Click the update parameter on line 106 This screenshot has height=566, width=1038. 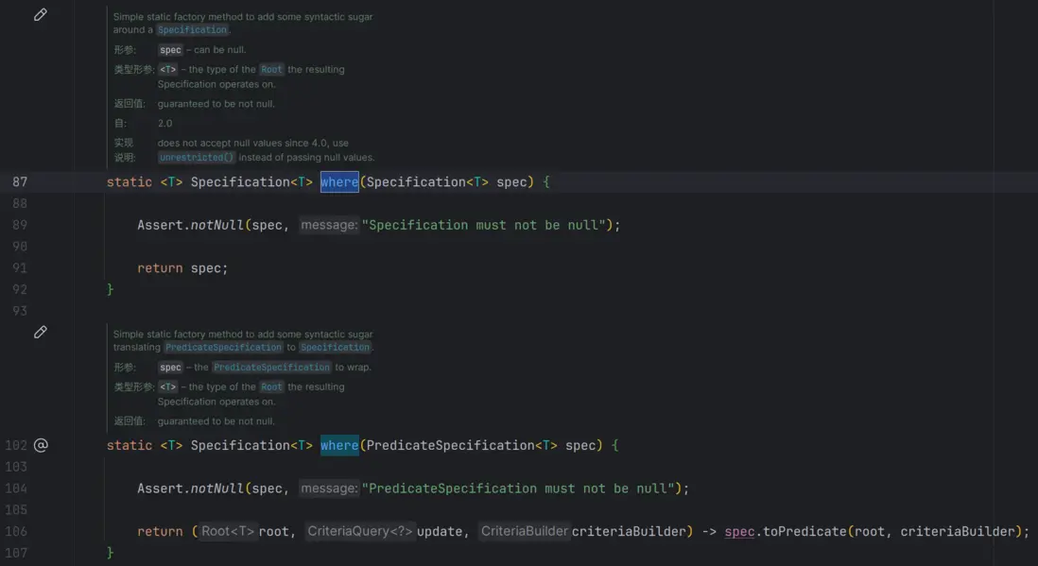pos(439,532)
